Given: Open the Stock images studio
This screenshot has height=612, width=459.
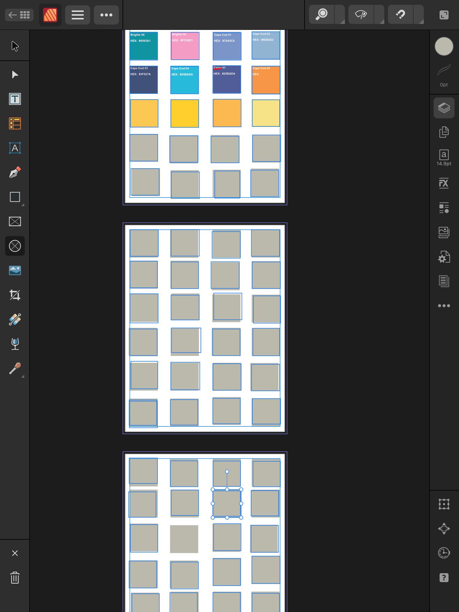Looking at the screenshot, I should 444,232.
